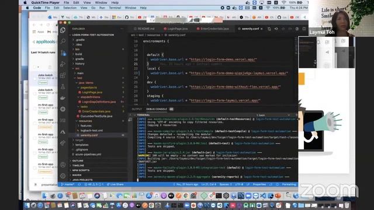Close the serenity.conf tab
374x210 pixels.
pyautogui.click(x=262, y=29)
